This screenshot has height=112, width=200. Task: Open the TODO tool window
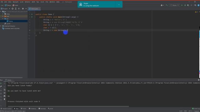click(x=23, y=109)
